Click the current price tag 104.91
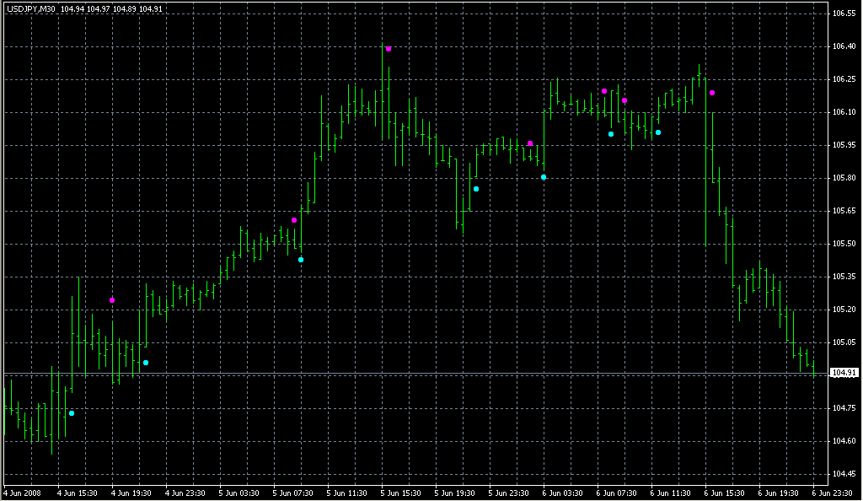Viewport: 863px width, 501px height. [844, 373]
